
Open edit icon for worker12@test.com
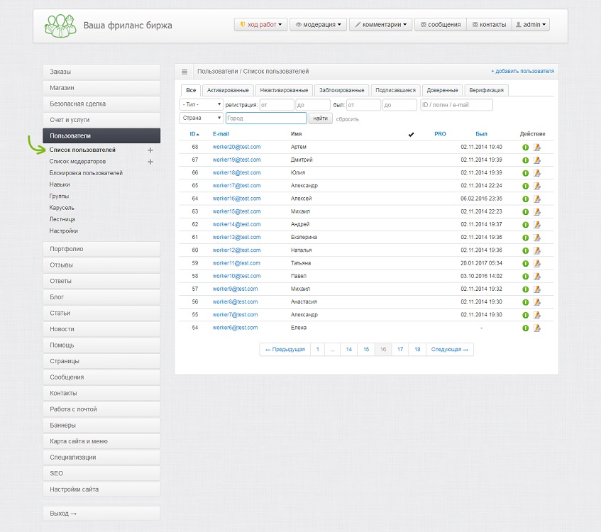537,250
